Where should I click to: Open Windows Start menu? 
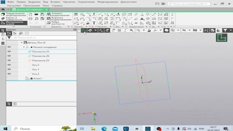(5, 128)
